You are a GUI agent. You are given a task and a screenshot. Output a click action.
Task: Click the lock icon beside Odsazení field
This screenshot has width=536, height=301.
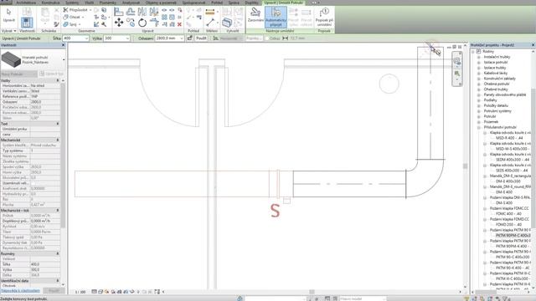[190, 38]
